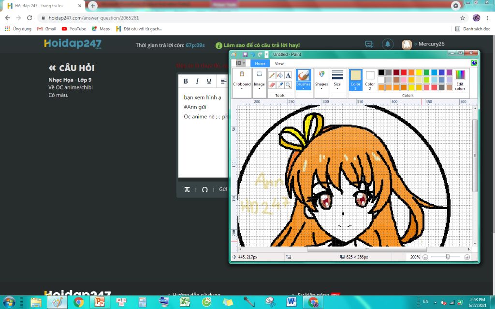Click the Hoidap247 logo in header
Viewport: 495px width, 309px height.
click(73, 44)
